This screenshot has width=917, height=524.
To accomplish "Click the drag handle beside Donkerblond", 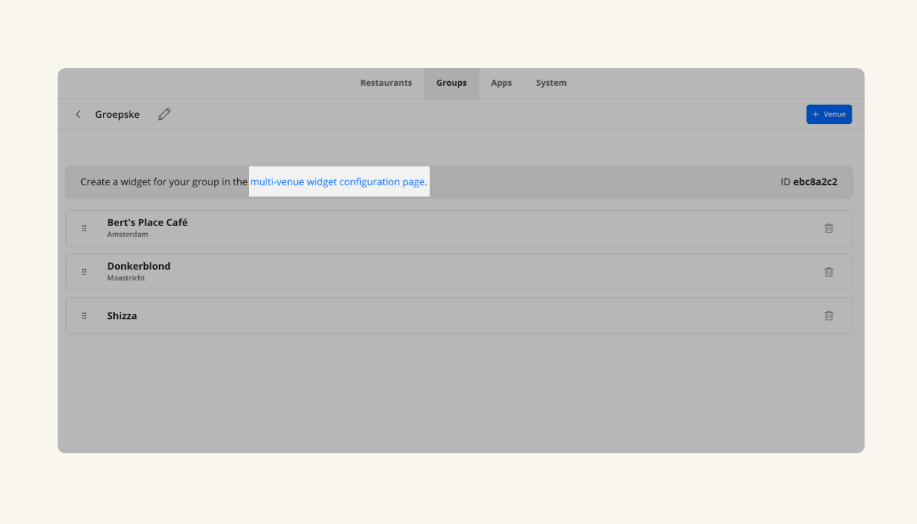I will tap(84, 272).
